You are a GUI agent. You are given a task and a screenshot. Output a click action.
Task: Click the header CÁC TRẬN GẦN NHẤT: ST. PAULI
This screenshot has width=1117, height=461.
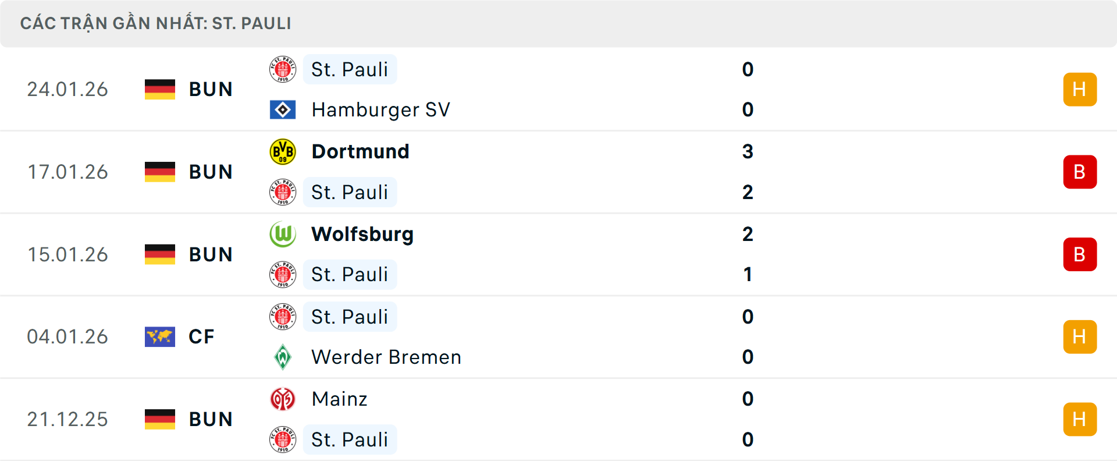(x=155, y=23)
